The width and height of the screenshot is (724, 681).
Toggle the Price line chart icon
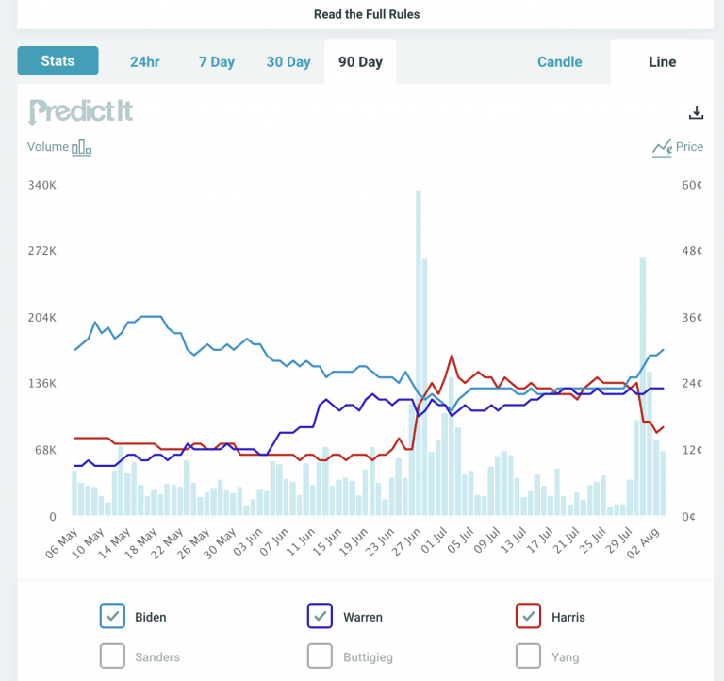662,148
